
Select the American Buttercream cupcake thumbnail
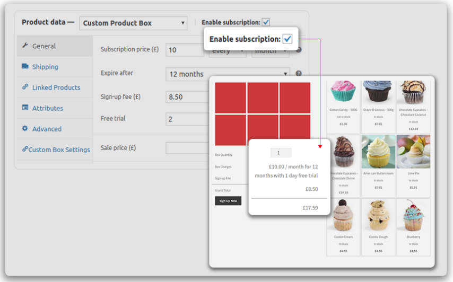(378, 152)
